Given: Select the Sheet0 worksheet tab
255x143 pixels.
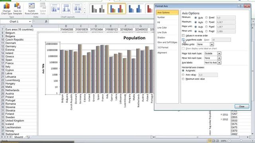Looking at the screenshot, I should (19, 137).
